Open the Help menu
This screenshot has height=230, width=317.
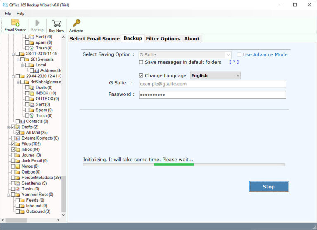point(20,13)
